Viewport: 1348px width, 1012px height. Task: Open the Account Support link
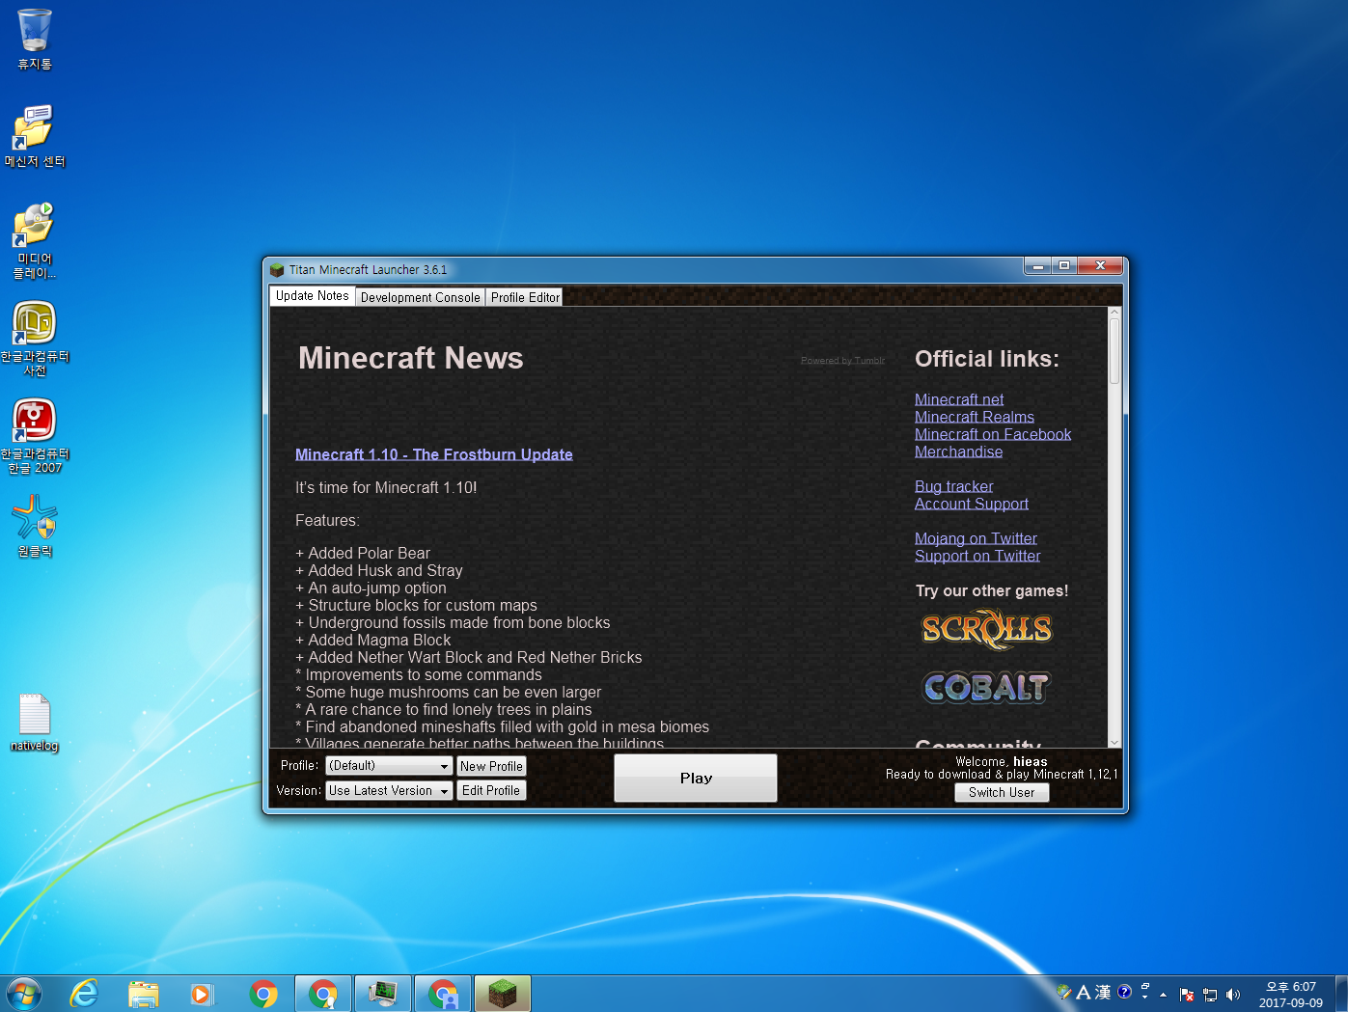(x=972, y=504)
